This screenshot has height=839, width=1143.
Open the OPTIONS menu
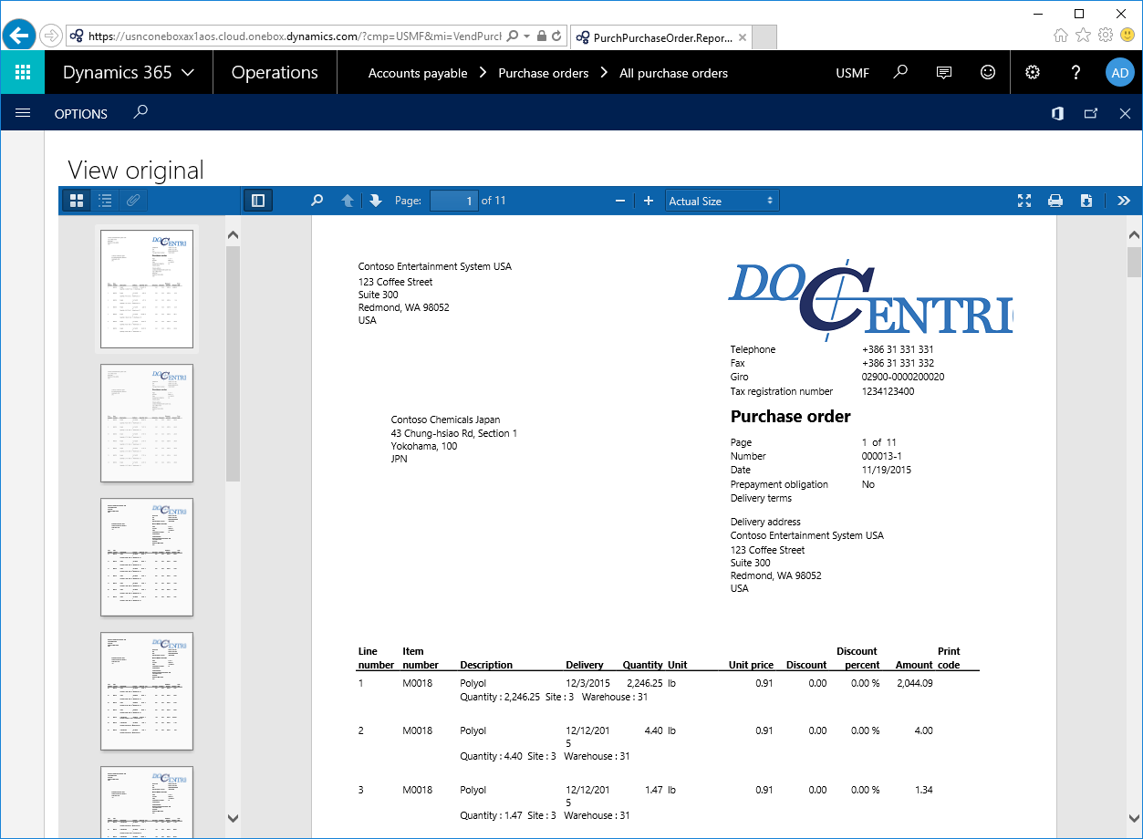click(81, 114)
